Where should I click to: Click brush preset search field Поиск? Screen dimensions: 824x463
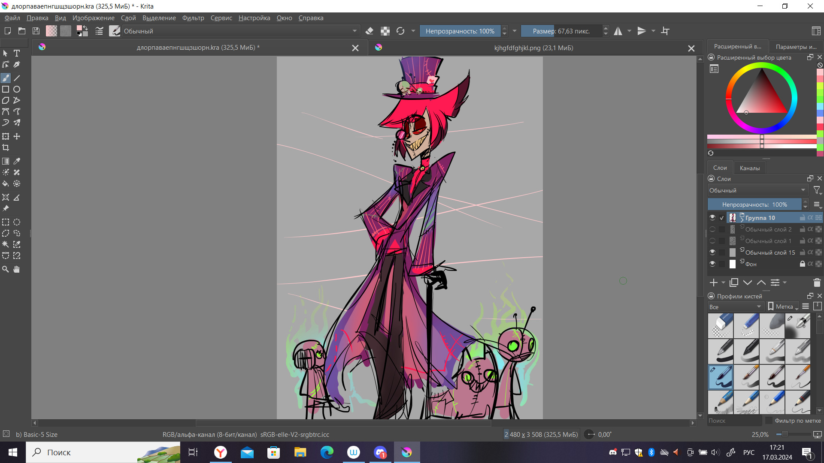[734, 421]
